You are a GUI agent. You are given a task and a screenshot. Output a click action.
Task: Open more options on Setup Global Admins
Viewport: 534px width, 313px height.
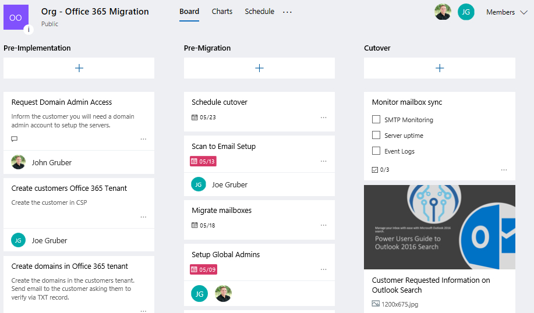coord(324,269)
